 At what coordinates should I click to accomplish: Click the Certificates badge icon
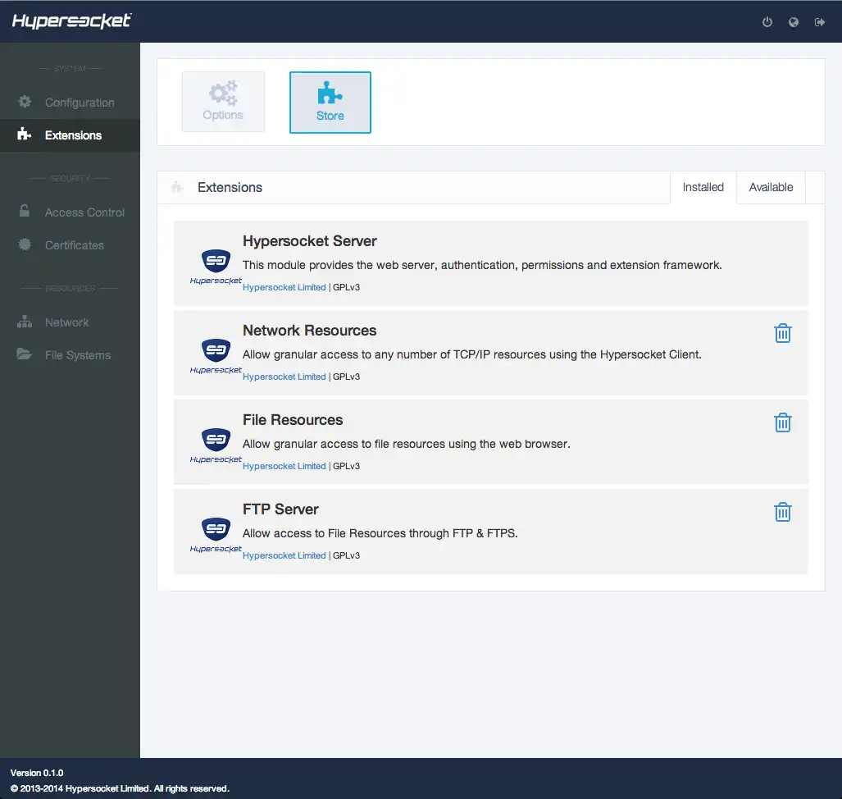point(25,244)
